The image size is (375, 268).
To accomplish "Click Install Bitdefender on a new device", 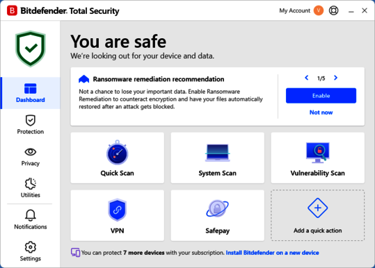I will pos(273,253).
